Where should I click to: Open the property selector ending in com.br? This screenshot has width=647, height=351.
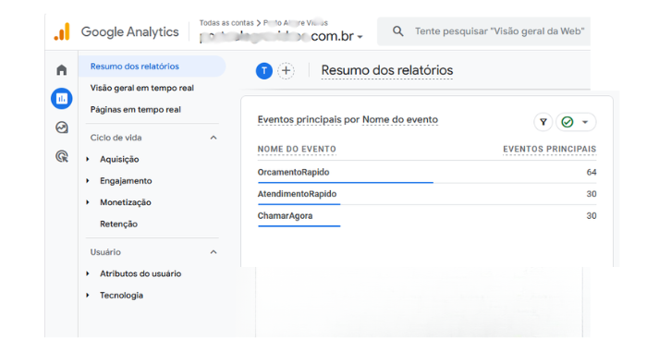(281, 36)
